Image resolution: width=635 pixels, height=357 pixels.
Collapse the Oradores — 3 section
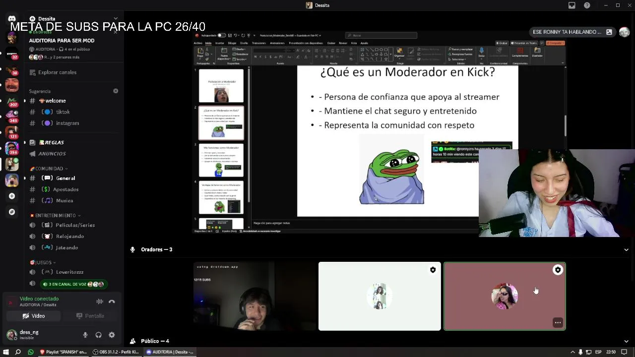tap(626, 249)
